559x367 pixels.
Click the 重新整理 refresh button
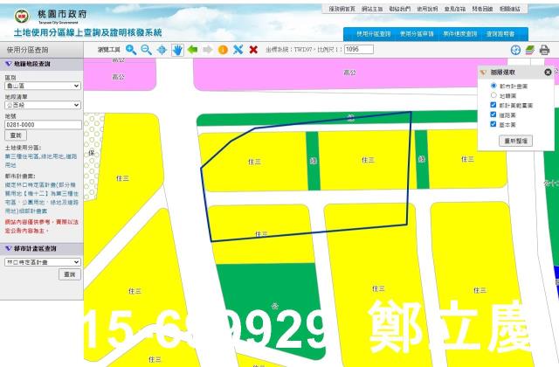coord(515,141)
